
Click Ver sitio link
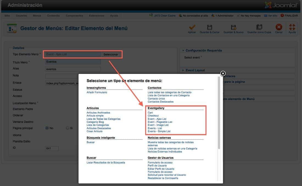270,15
